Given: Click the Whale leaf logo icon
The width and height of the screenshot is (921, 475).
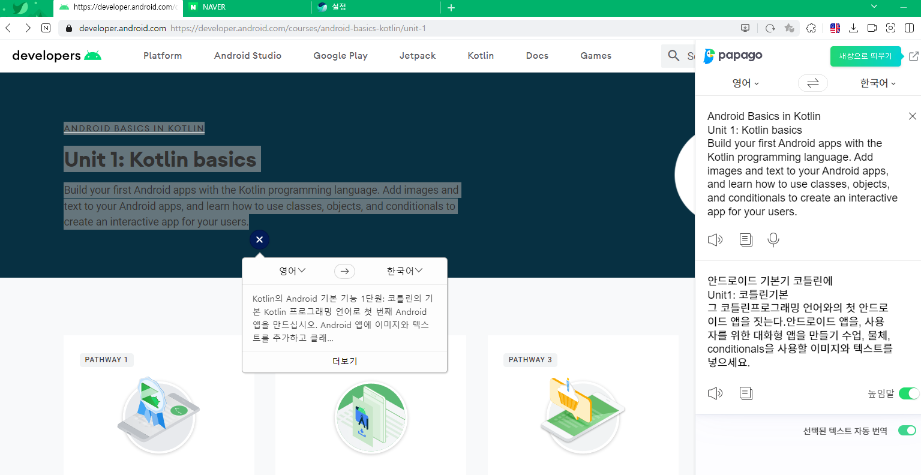Looking at the screenshot, I should pyautogui.click(x=20, y=8).
